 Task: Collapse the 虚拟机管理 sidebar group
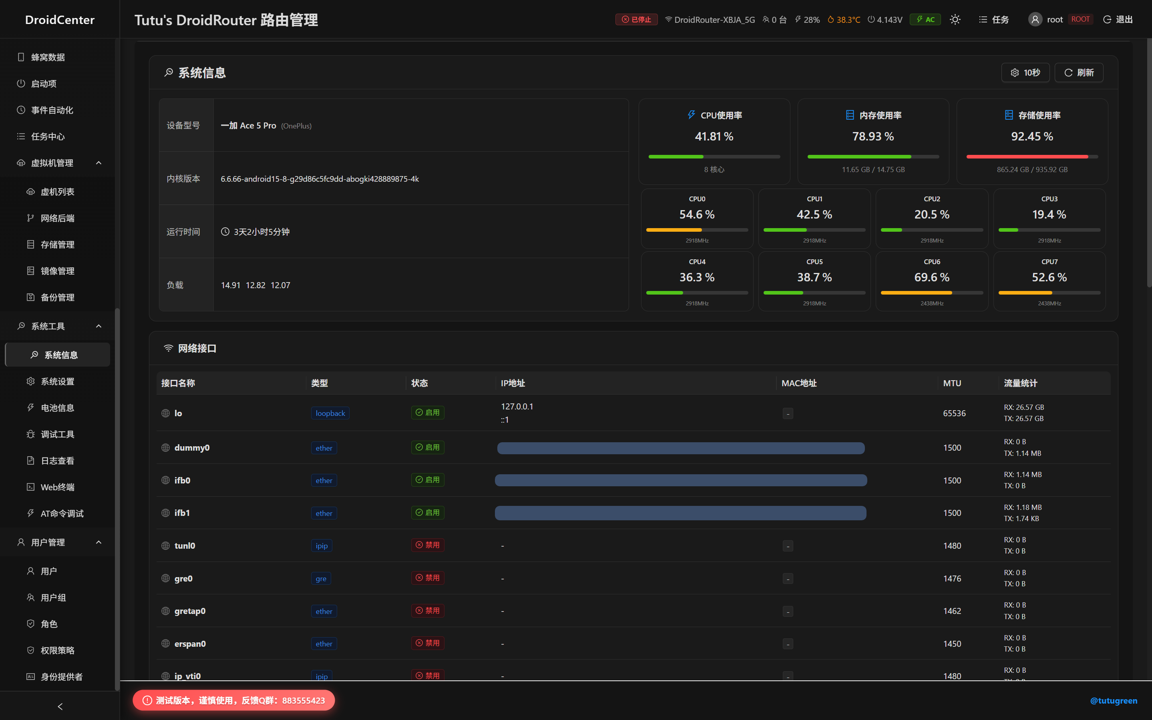[x=99, y=163]
